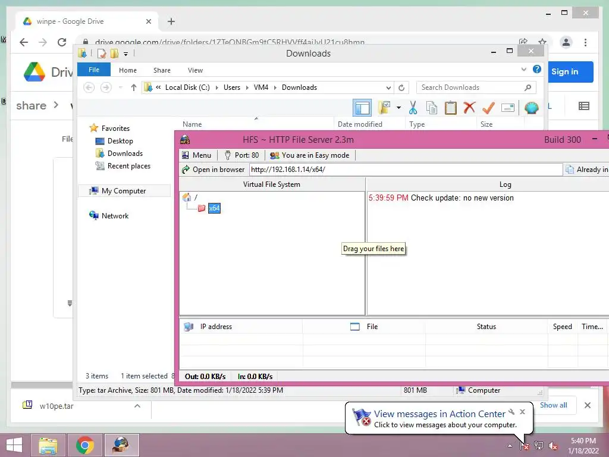Click the Quick Access new folder icon
Screen dimensions: 609x457
(114, 54)
